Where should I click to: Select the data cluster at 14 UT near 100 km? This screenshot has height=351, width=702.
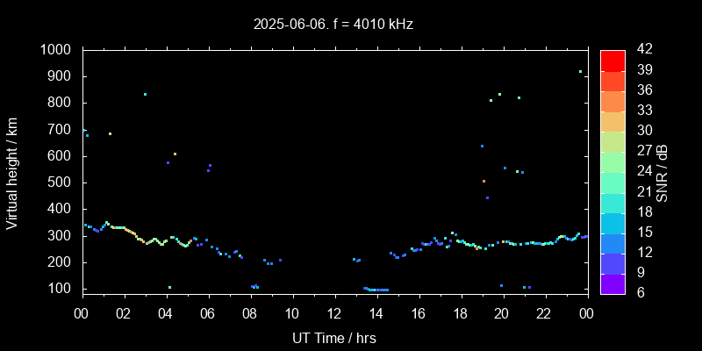377,290
